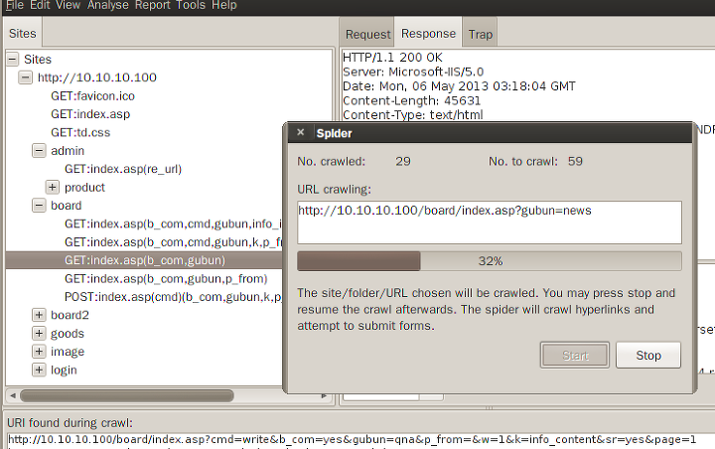Click the 'No. to crawl: 59' value

click(x=575, y=161)
